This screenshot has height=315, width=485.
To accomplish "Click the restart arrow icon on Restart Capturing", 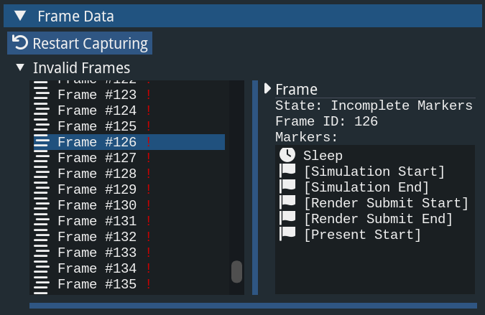I will [x=20, y=43].
